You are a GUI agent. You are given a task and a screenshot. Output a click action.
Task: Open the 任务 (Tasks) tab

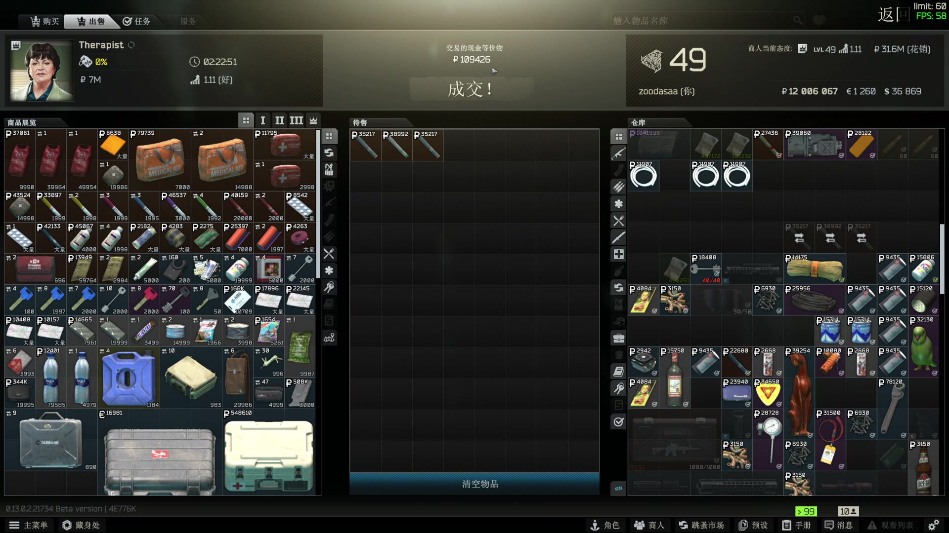[x=136, y=21]
